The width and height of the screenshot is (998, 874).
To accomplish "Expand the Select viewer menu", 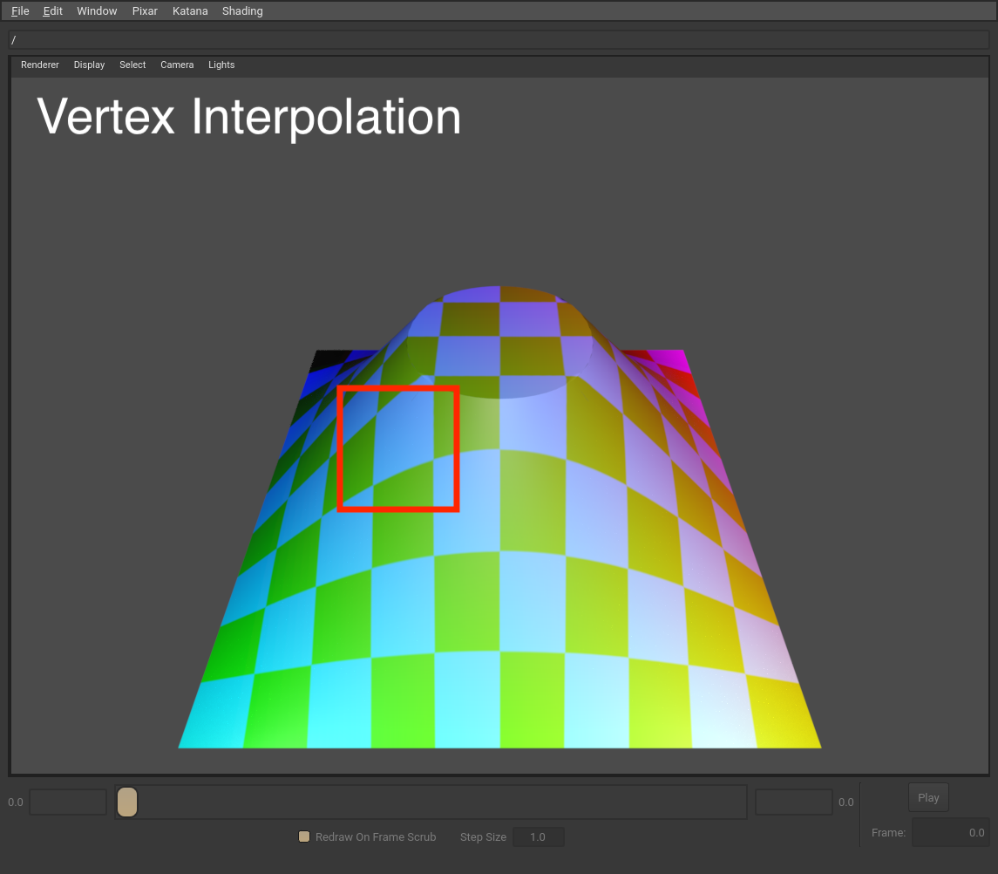I will click(132, 65).
